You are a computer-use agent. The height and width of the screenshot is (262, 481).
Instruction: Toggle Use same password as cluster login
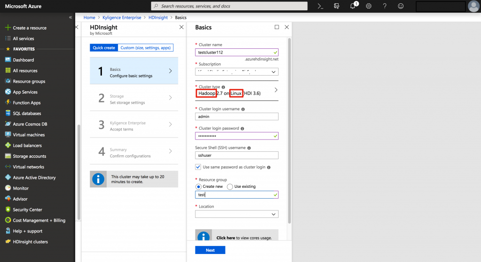[198, 167]
